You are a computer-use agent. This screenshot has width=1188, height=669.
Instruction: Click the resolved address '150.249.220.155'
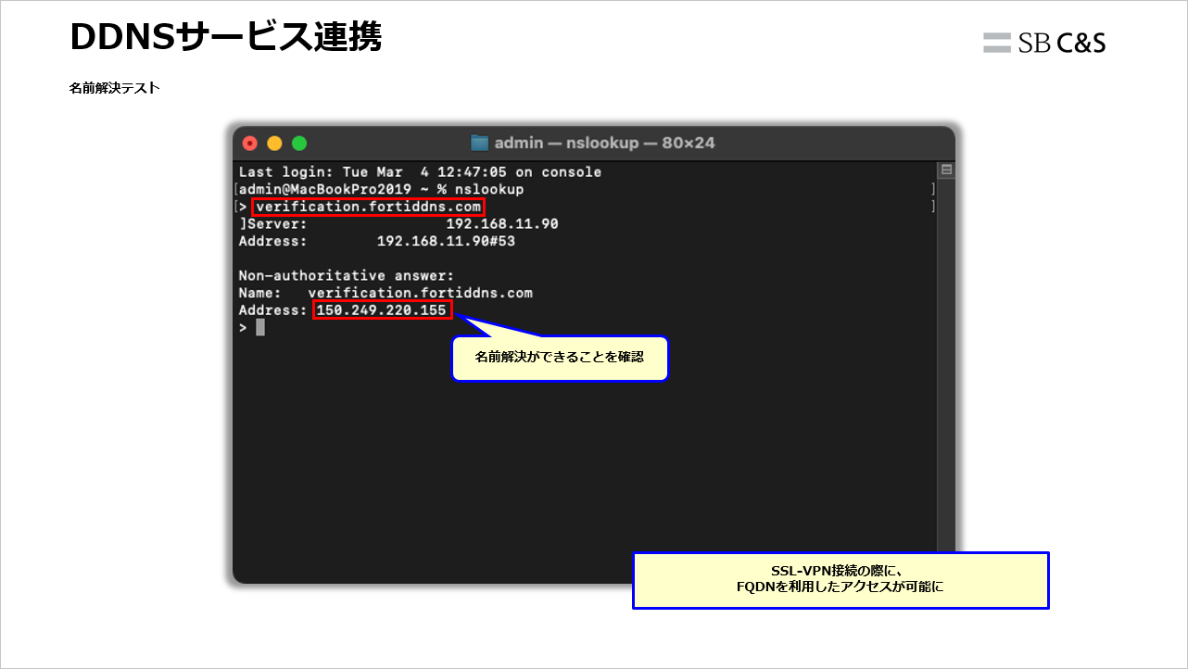point(383,310)
